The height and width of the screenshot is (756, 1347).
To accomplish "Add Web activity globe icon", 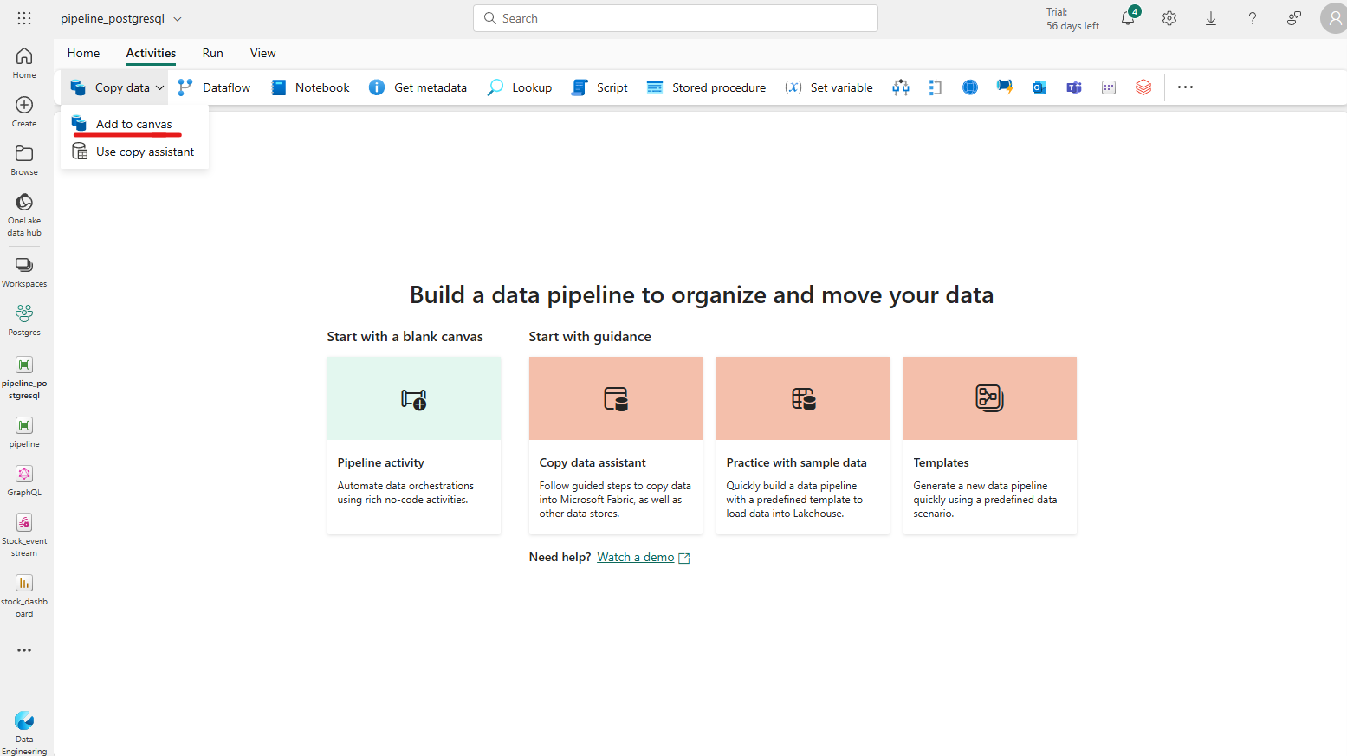I will pyautogui.click(x=970, y=87).
